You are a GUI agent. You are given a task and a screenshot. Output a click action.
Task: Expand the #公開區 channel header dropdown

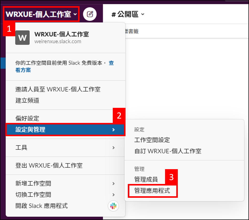click(128, 14)
